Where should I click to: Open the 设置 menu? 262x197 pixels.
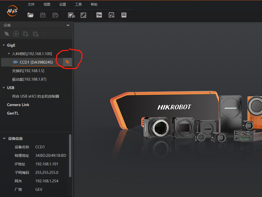[63, 4]
